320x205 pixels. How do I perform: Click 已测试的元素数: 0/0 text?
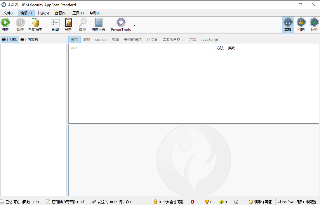coord(68,202)
